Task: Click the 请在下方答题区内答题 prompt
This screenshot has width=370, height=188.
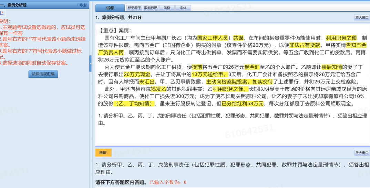Action: (121, 183)
